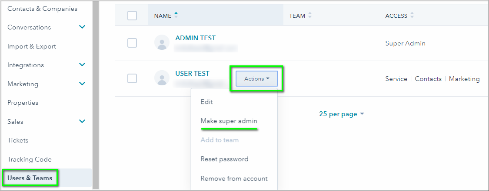
Task: Open the Actions dropdown for USER TEST
Action: (x=256, y=79)
